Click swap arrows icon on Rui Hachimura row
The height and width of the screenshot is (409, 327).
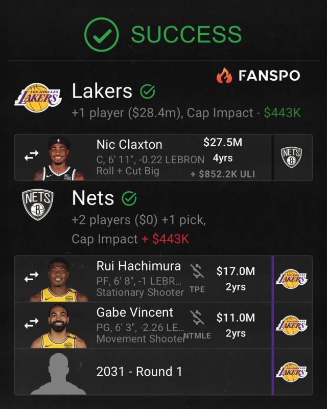point(32,277)
